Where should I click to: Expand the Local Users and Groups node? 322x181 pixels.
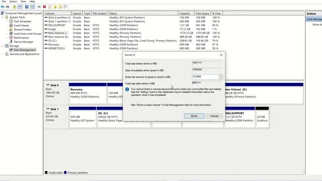tap(7, 34)
